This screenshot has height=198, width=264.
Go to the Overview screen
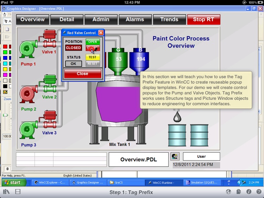32,19
